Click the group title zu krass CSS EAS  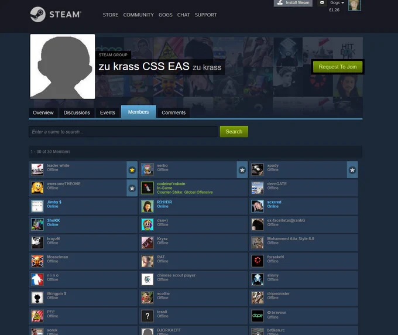(144, 67)
